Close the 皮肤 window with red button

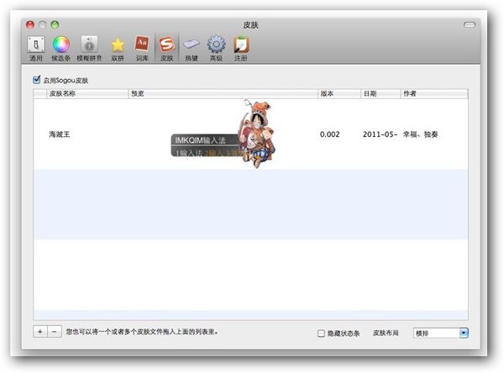tap(30, 24)
